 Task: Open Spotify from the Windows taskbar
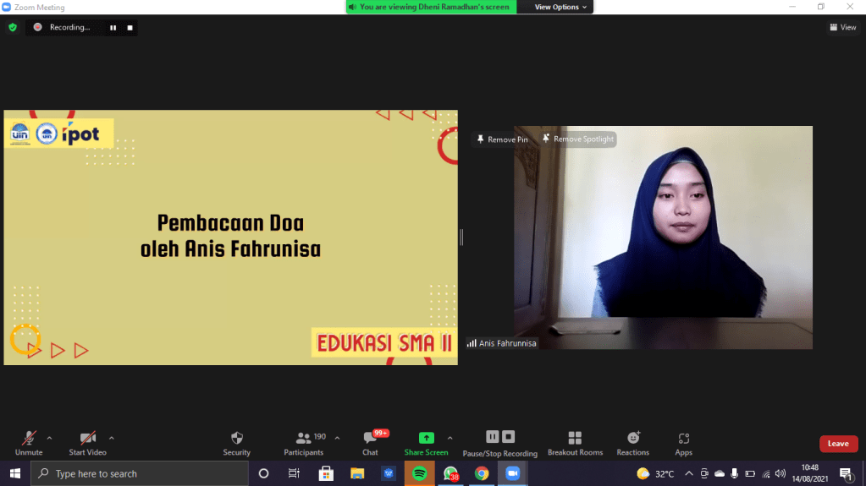coord(419,473)
